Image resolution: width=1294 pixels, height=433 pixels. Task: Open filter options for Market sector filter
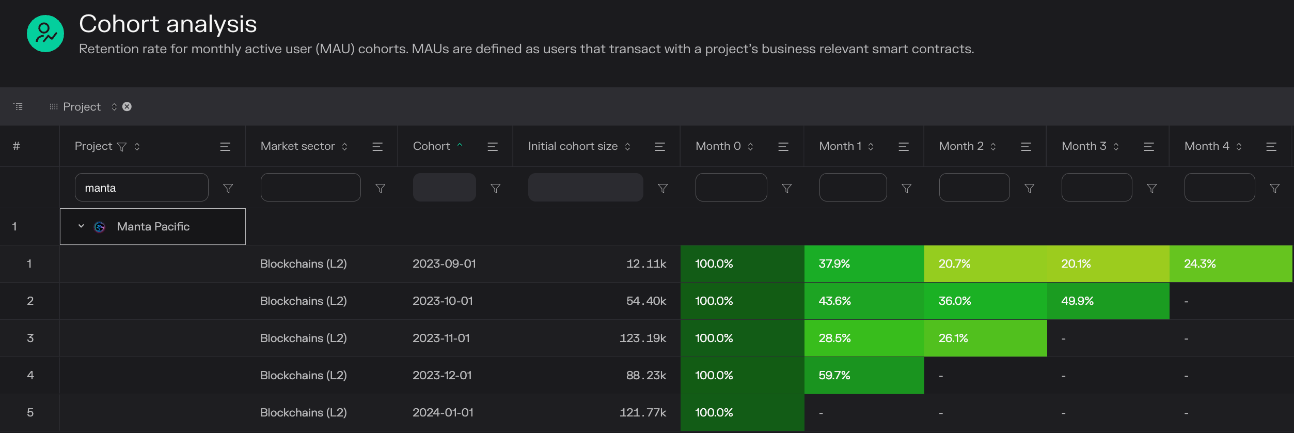click(x=381, y=188)
